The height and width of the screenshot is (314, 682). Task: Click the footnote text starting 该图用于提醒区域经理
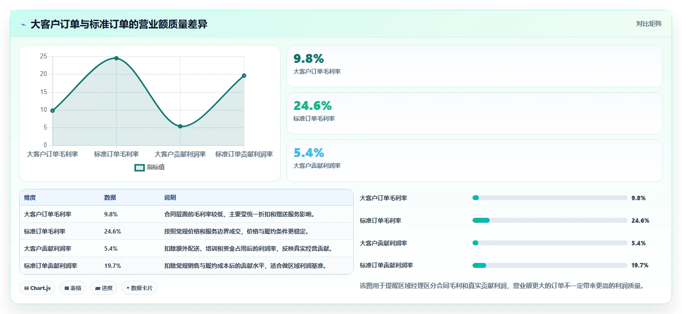coord(501,286)
